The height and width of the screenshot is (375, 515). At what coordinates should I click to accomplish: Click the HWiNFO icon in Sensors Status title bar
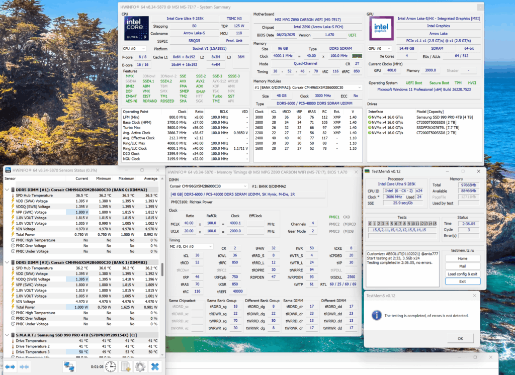coord(8,170)
